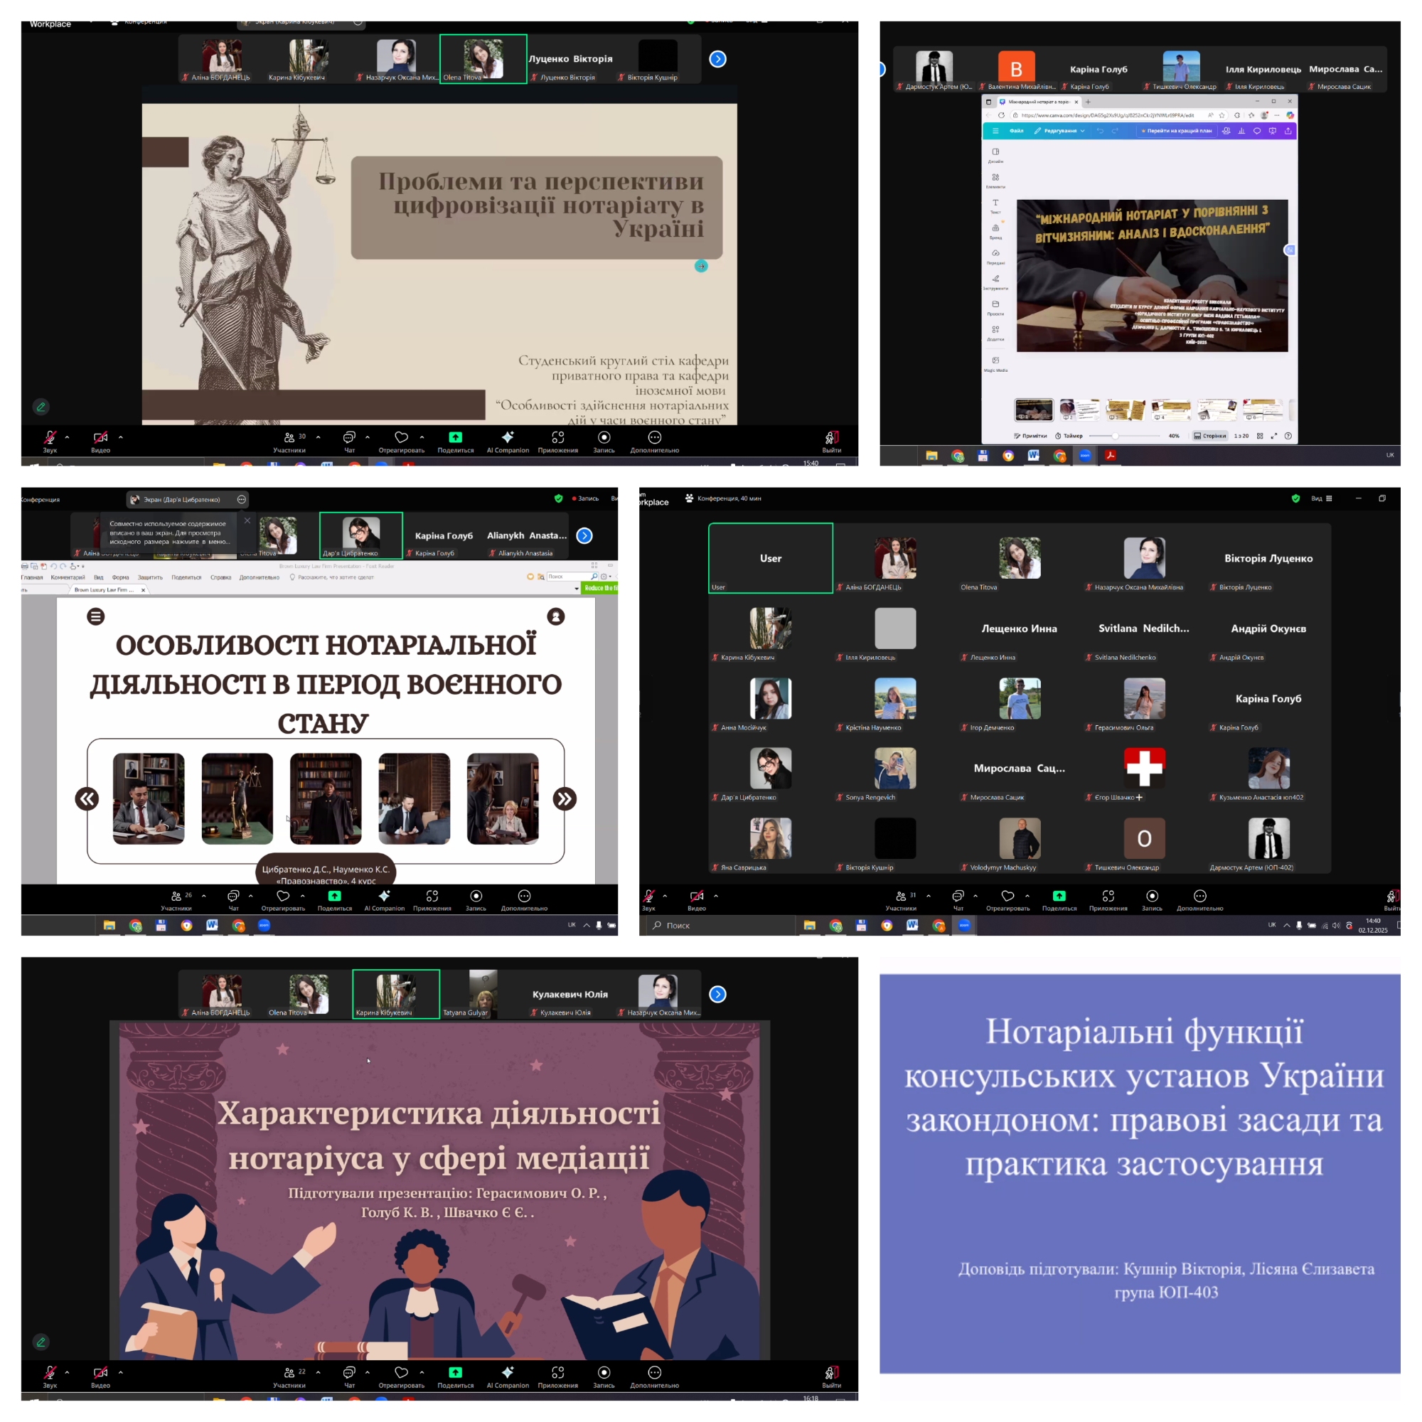Adjust the Canva zoom slider at 40%

[1115, 436]
